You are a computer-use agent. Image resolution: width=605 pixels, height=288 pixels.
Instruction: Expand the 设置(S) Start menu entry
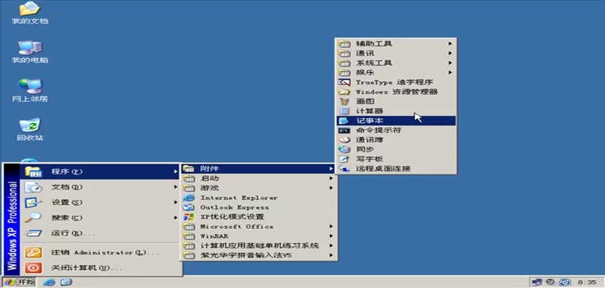100,202
